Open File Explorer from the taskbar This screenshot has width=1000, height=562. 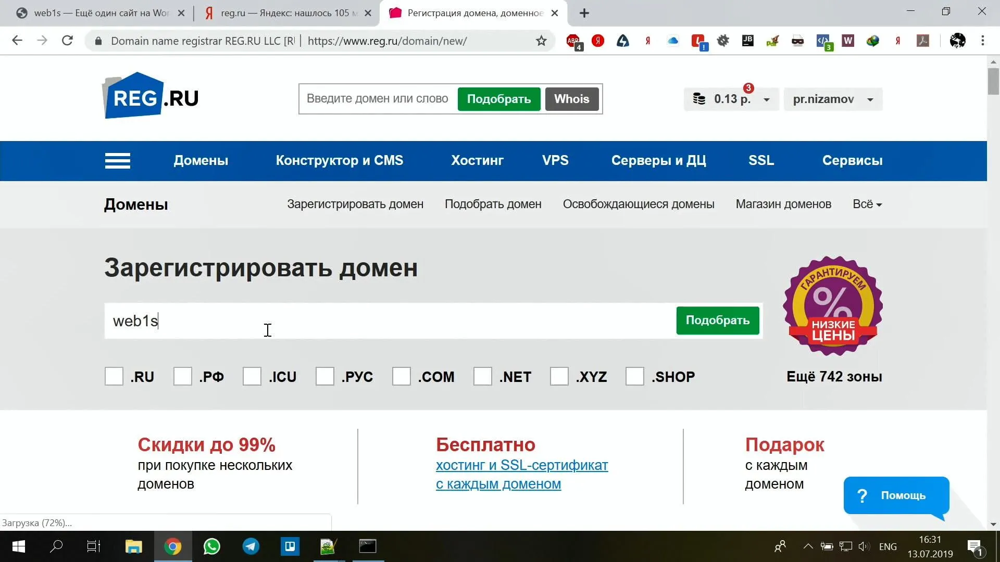click(x=133, y=546)
